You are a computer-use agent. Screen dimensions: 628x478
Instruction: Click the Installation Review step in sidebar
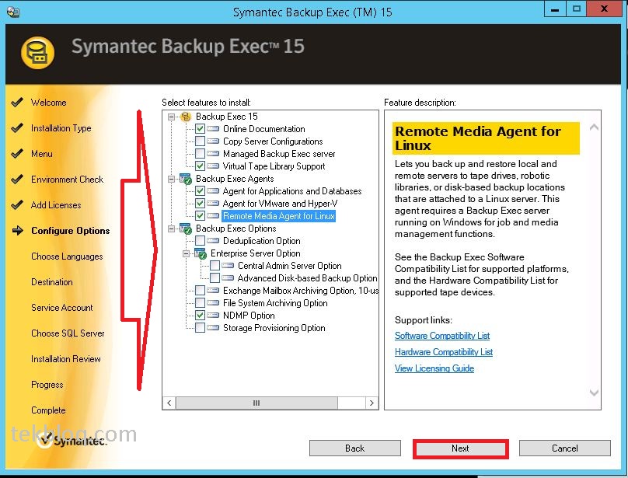pyautogui.click(x=66, y=359)
